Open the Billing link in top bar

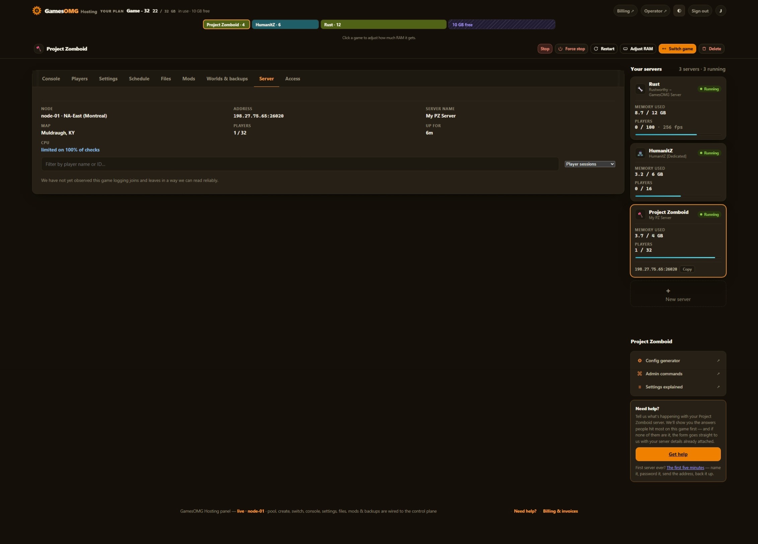point(625,11)
